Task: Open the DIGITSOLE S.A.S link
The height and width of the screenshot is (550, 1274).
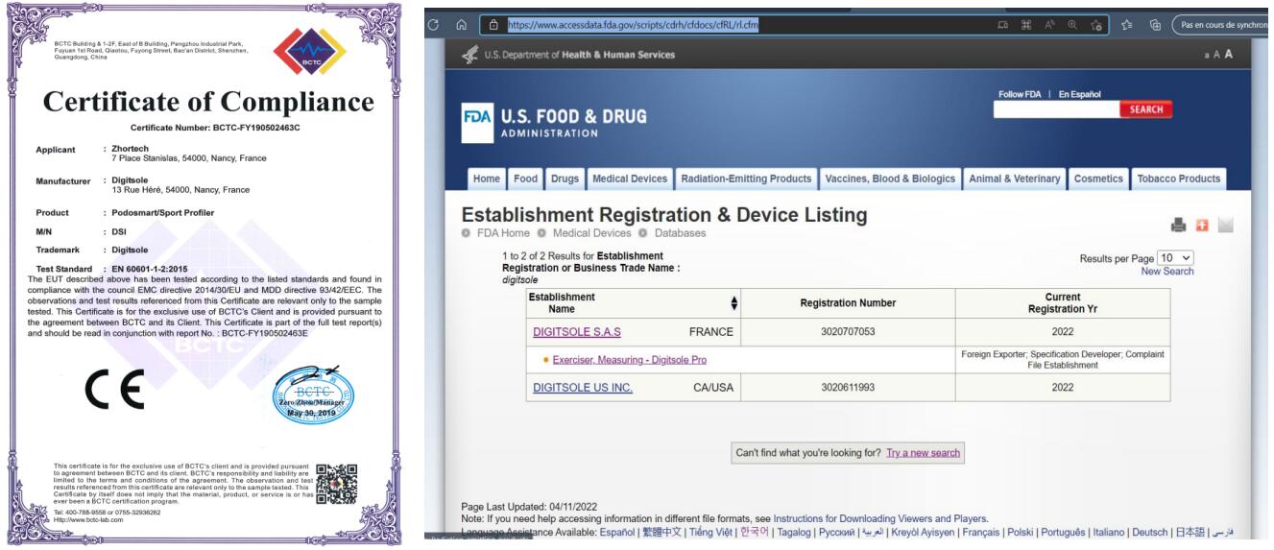Action: [x=577, y=332]
